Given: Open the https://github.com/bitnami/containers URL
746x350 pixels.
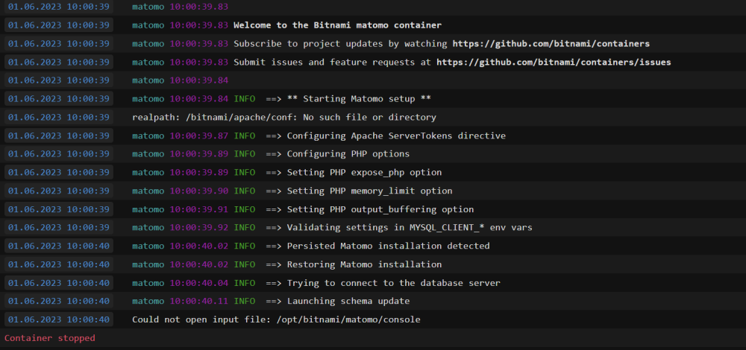Looking at the screenshot, I should [551, 44].
